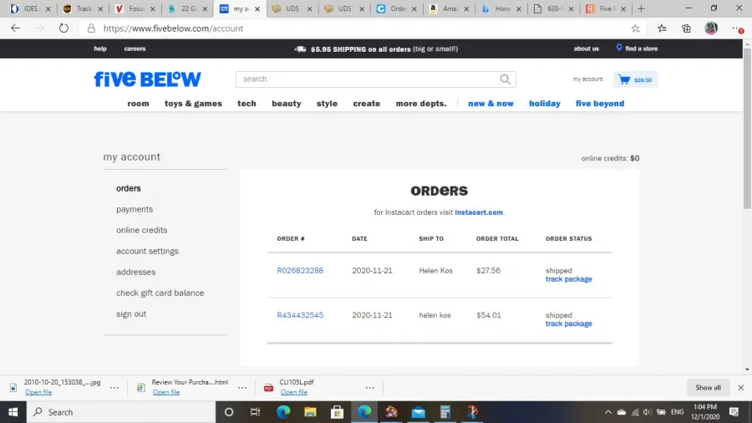
Task: Open the toys & games menu
Action: click(193, 104)
